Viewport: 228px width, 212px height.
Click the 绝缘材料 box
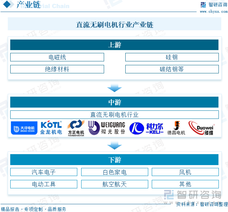click(x=57, y=69)
